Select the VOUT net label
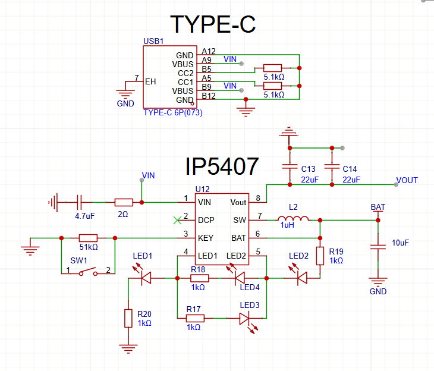 [x=407, y=180]
